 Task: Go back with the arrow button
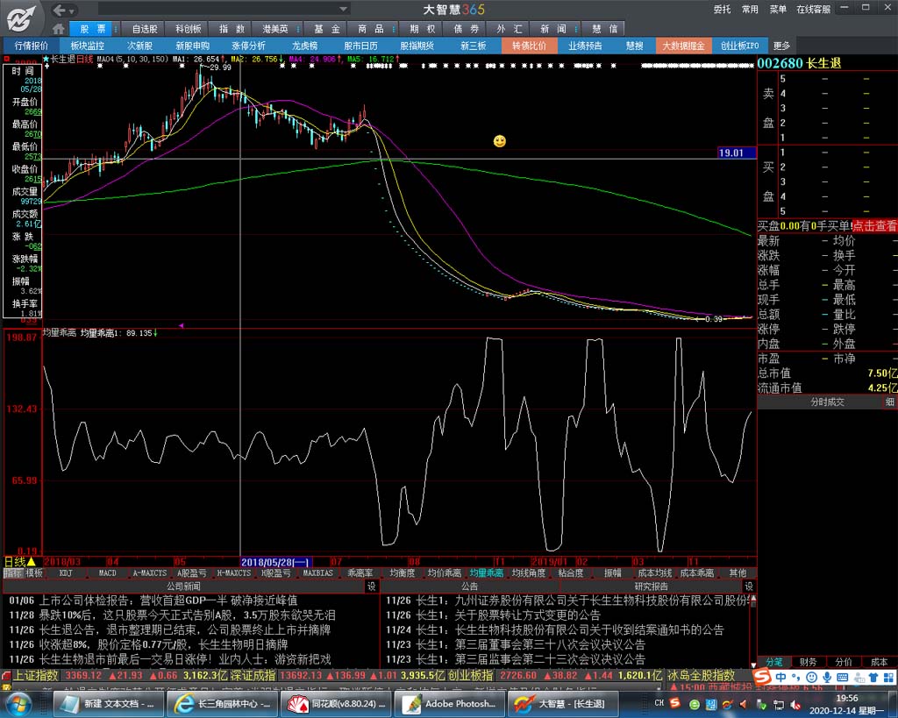point(59,11)
